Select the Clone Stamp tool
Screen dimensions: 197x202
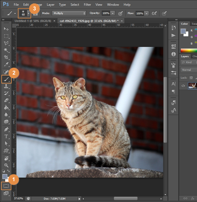pyautogui.click(x=6, y=86)
